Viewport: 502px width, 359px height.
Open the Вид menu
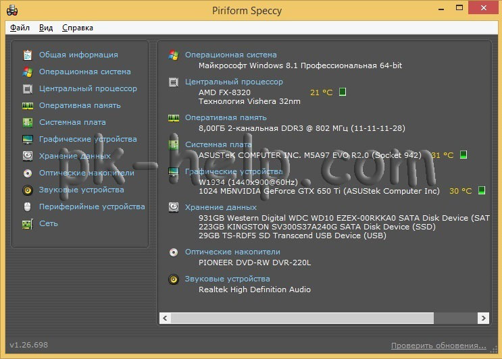point(46,28)
